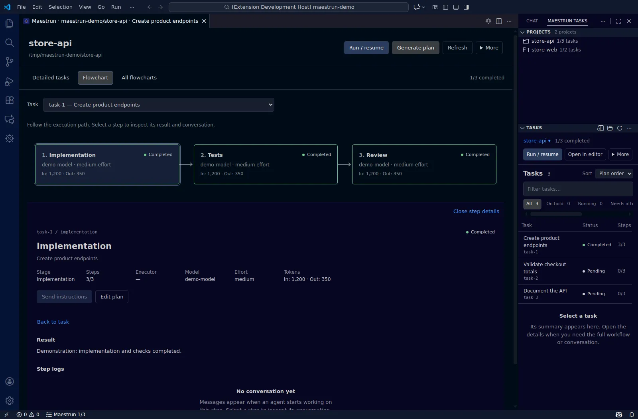The height and width of the screenshot is (419, 638).
Task: Open the Accounts menu icon
Action: point(10,381)
